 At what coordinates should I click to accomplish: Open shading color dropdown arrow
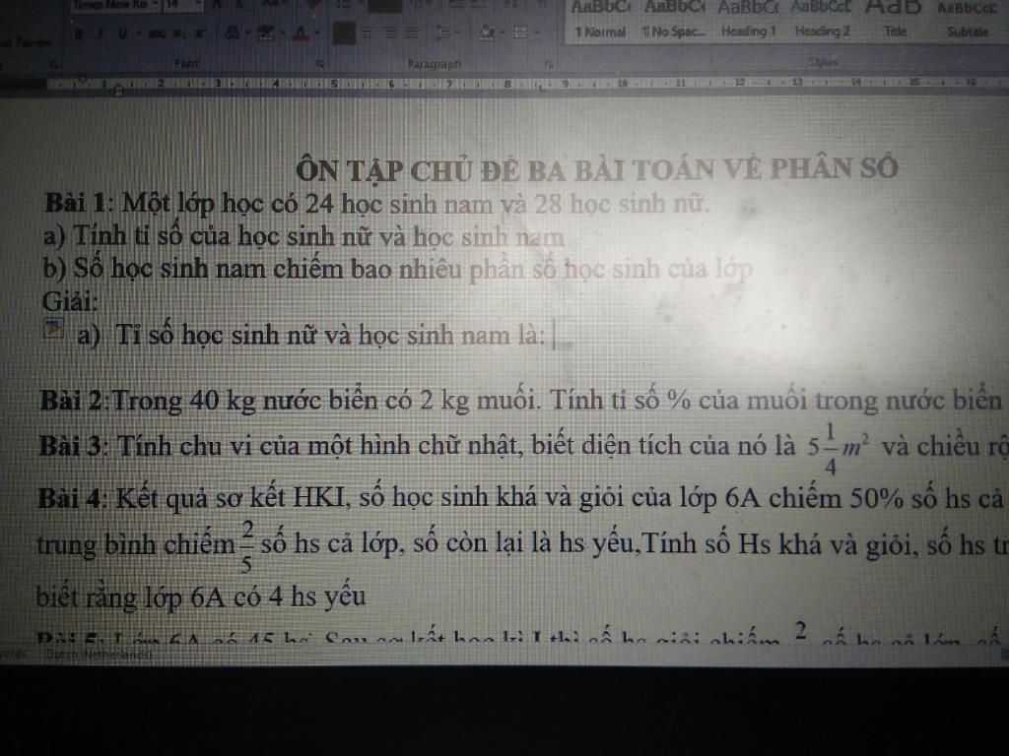point(503,33)
